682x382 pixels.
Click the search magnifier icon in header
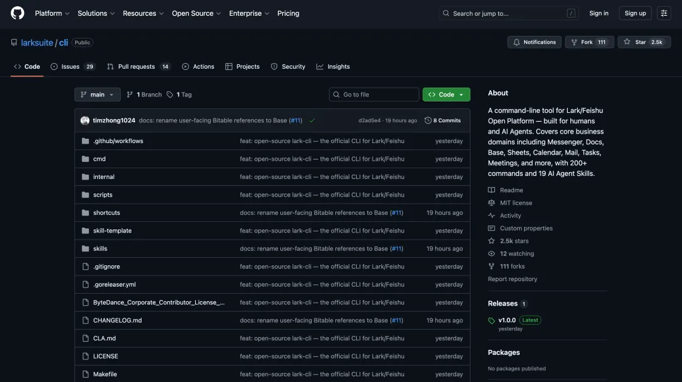click(x=446, y=13)
